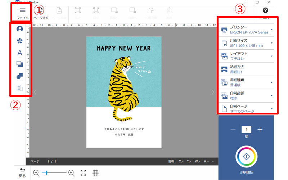Select the 今年もよろしくお願いいたします greeting text
This screenshot has width=288, height=180.
[124, 129]
